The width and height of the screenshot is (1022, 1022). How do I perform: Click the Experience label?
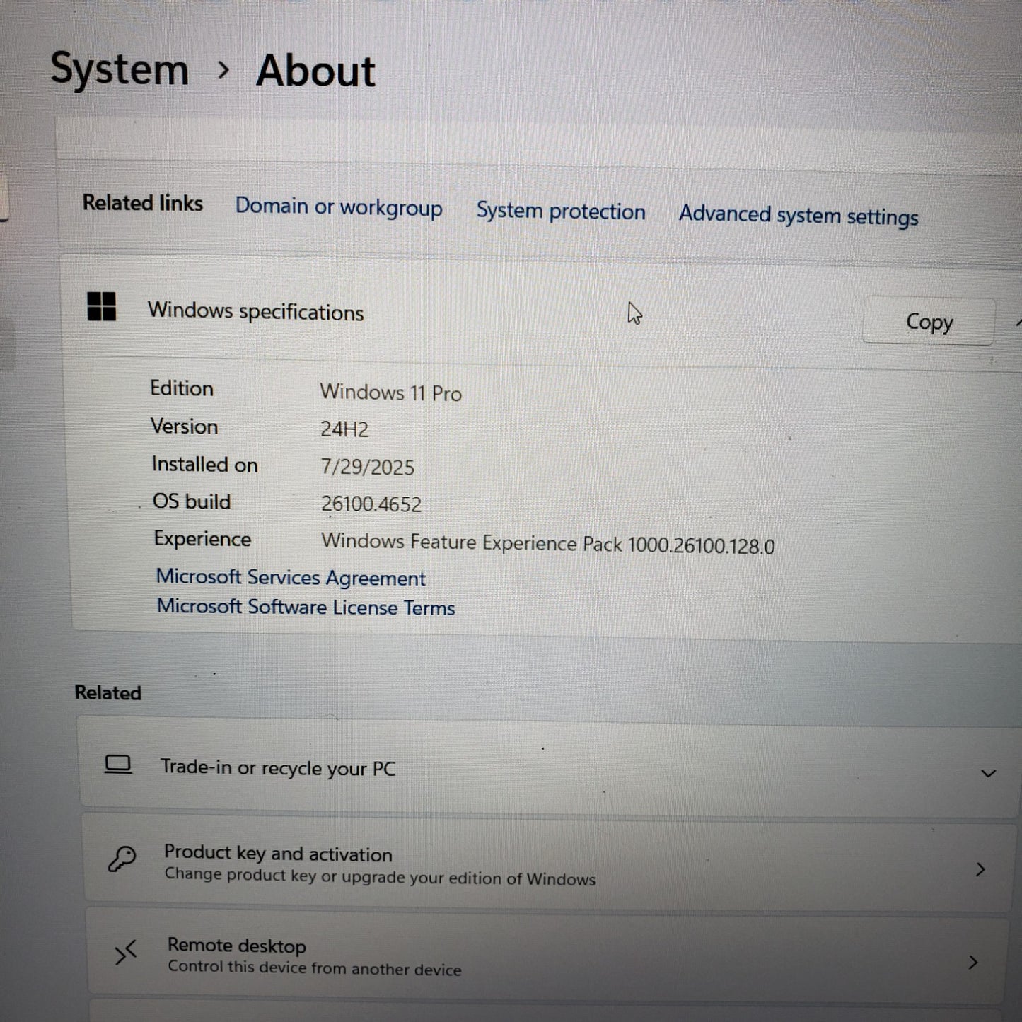[202, 539]
